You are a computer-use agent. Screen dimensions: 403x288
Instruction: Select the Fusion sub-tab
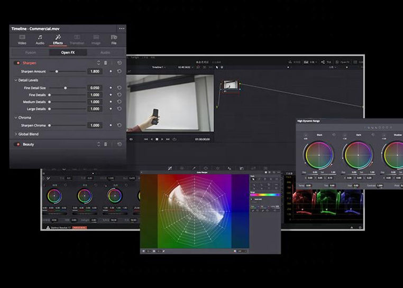[x=30, y=52]
